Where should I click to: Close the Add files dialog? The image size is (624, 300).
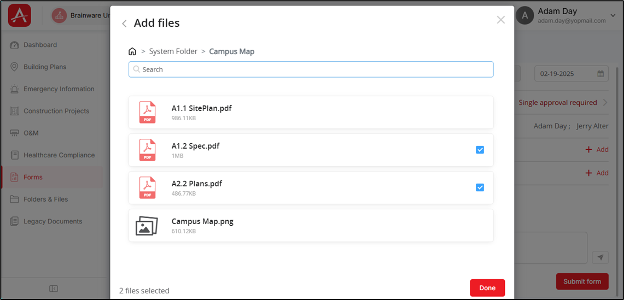point(500,20)
